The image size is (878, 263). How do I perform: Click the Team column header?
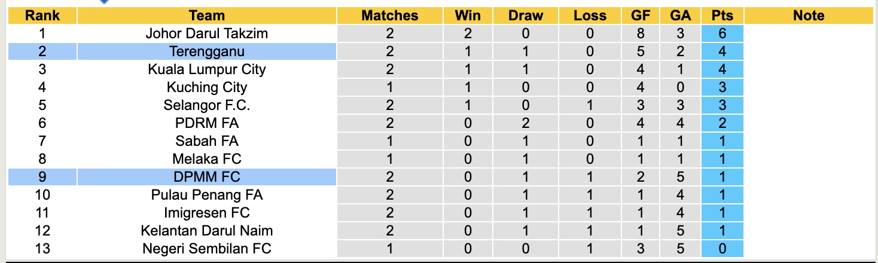click(x=206, y=16)
